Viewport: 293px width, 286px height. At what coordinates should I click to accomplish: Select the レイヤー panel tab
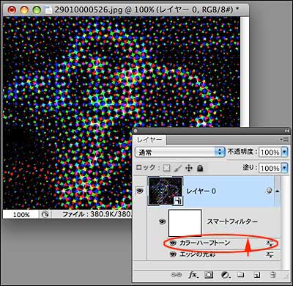point(149,140)
